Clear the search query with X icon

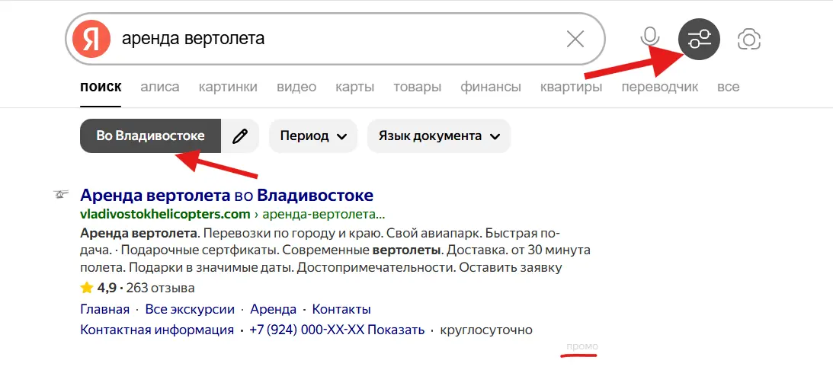pyautogui.click(x=575, y=38)
